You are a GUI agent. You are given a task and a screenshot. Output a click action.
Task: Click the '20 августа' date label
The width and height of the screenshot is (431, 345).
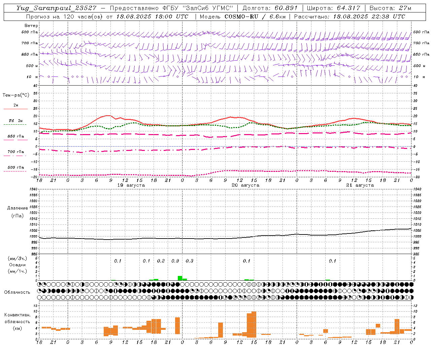(x=245, y=185)
